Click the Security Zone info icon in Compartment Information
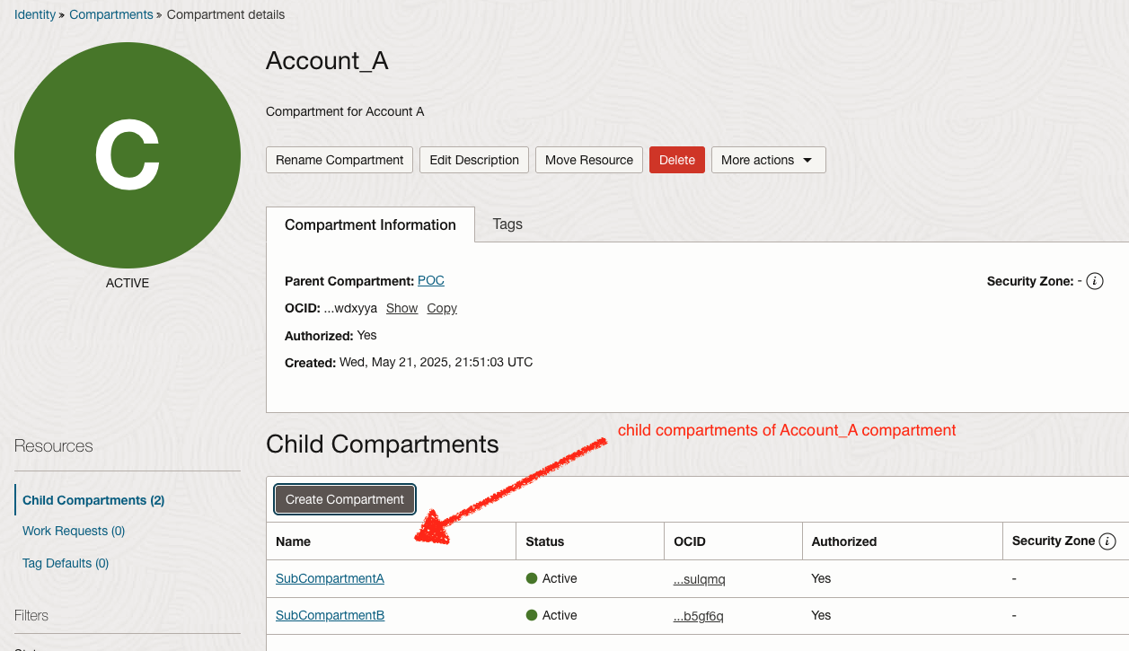The image size is (1129, 651). point(1094,281)
